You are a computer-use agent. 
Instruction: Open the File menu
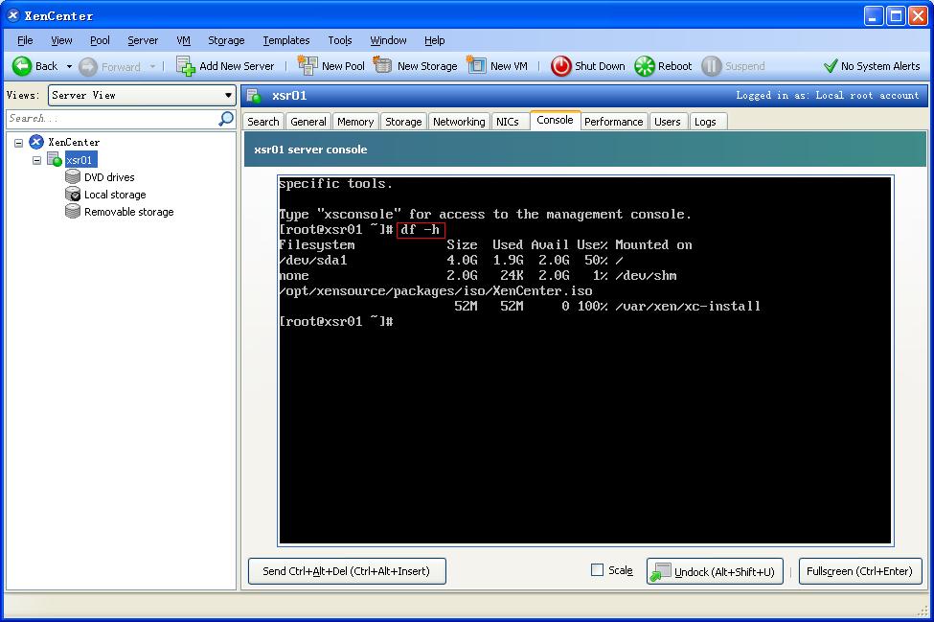(25, 40)
